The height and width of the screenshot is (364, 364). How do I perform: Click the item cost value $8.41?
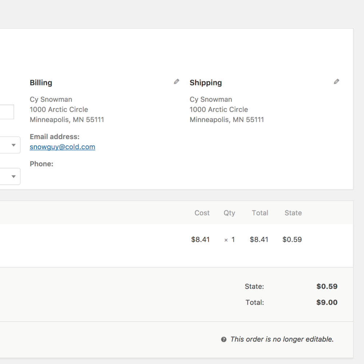click(x=200, y=240)
